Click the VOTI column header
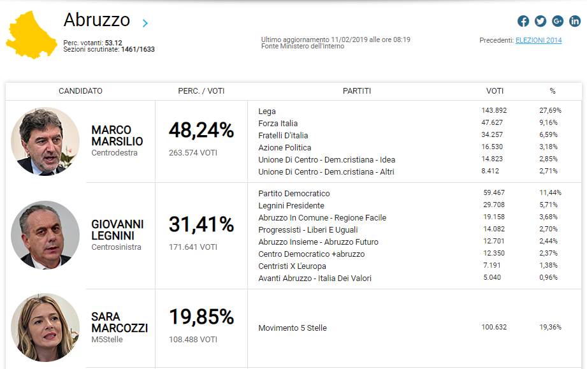Viewport: 587px width, 369px height. (x=495, y=91)
